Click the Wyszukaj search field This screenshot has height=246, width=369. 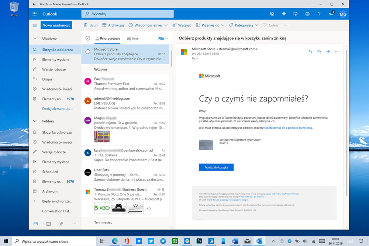pos(128,14)
